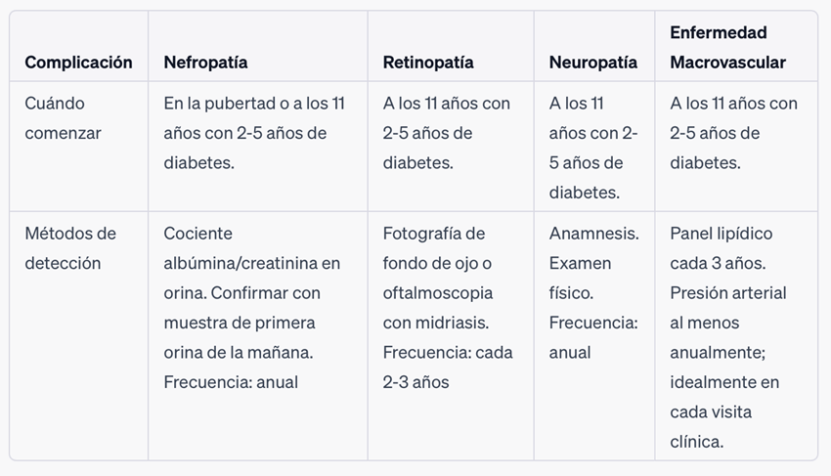831x476 pixels.
Task: Select Enfermedad Macrovascular's "A los 11 años" cell
Action: click(x=733, y=133)
